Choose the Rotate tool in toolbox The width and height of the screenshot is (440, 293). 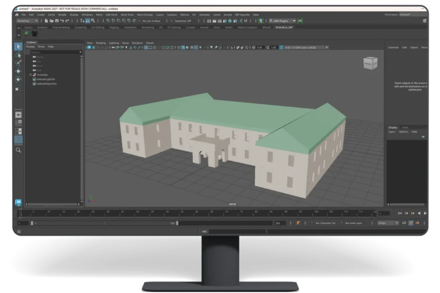(18, 79)
